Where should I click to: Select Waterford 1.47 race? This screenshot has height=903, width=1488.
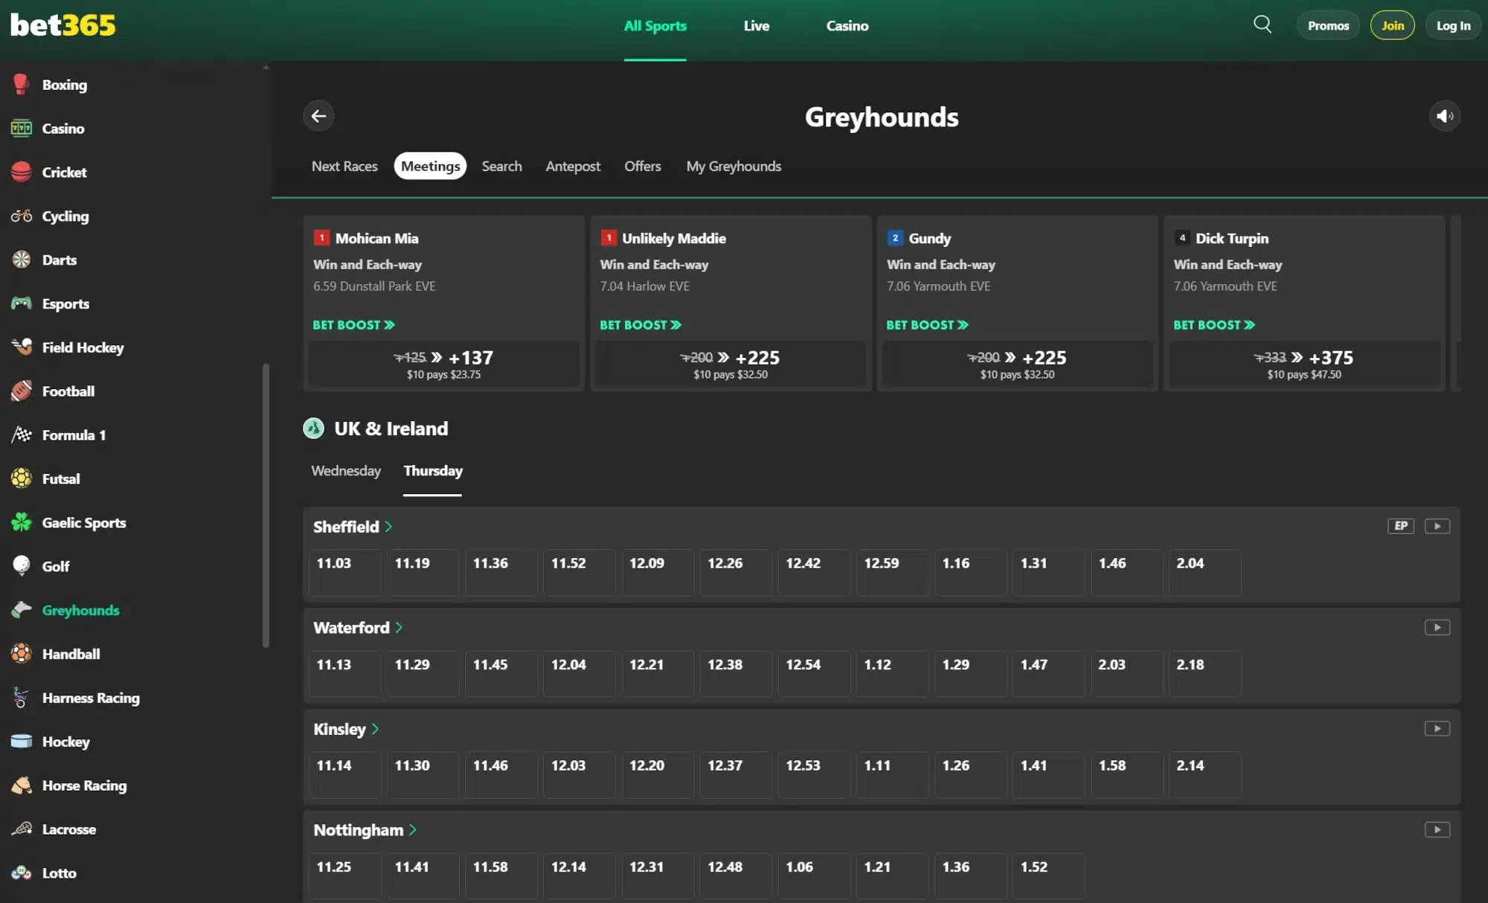(x=1048, y=673)
